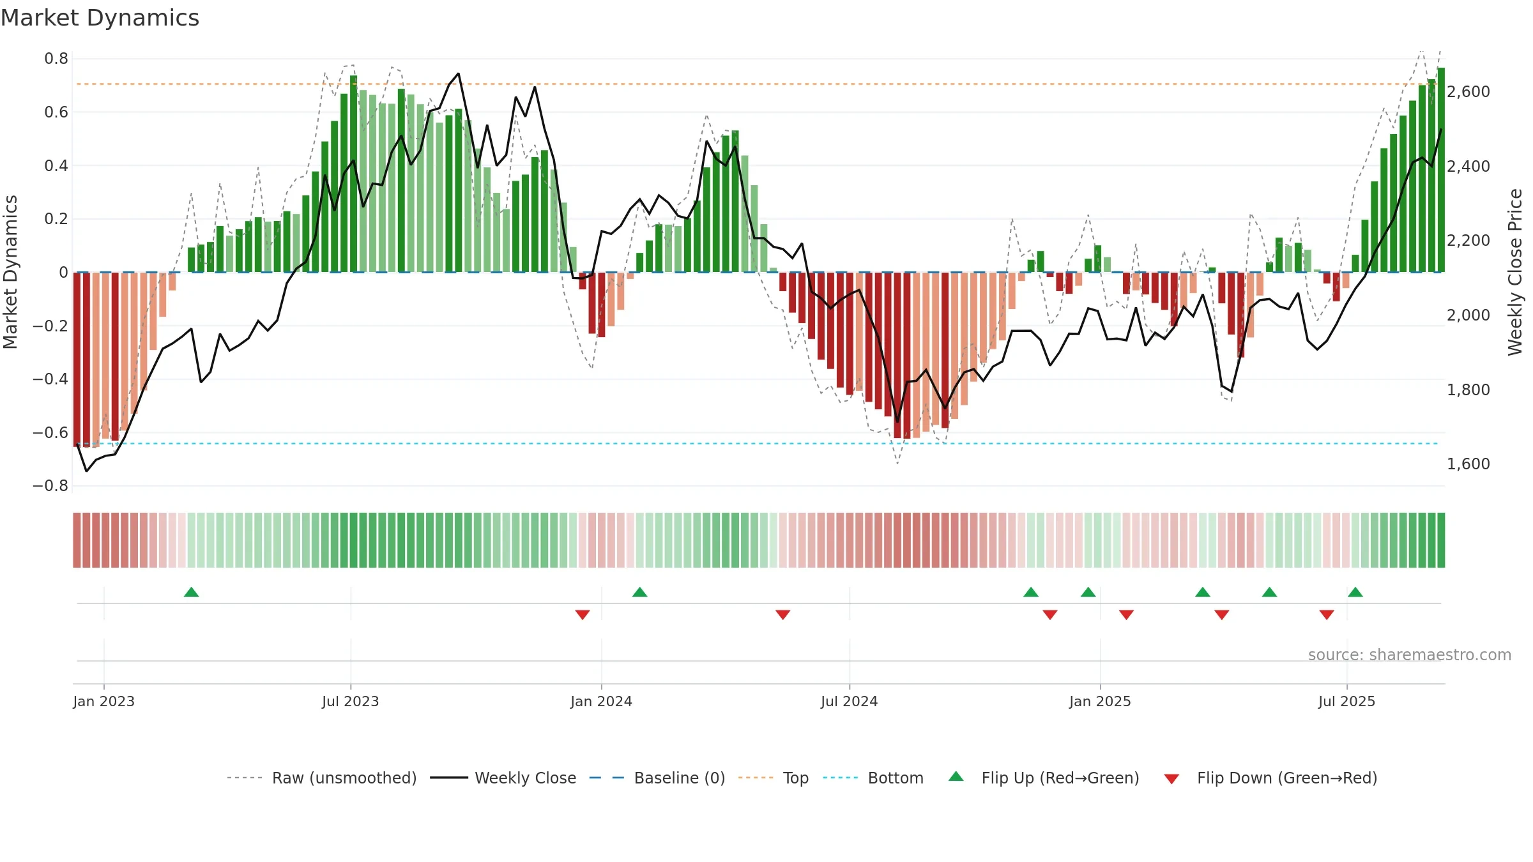The image size is (1533, 862).
Task: Click the red flip-down marker between Jan 2024 and Jul 2024
Action: coord(783,614)
